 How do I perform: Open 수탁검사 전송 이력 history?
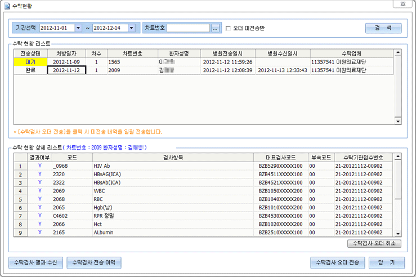tap(93, 262)
